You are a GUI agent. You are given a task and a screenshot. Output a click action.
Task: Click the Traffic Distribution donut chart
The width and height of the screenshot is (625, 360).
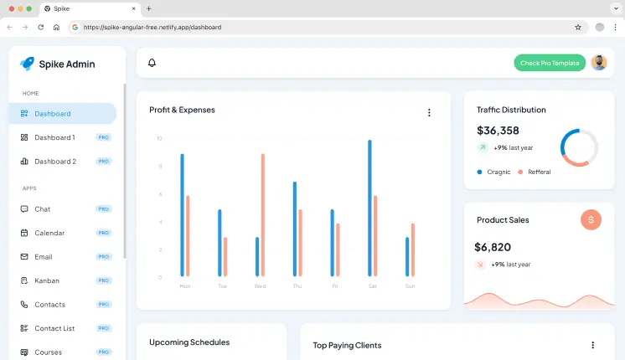pos(579,147)
